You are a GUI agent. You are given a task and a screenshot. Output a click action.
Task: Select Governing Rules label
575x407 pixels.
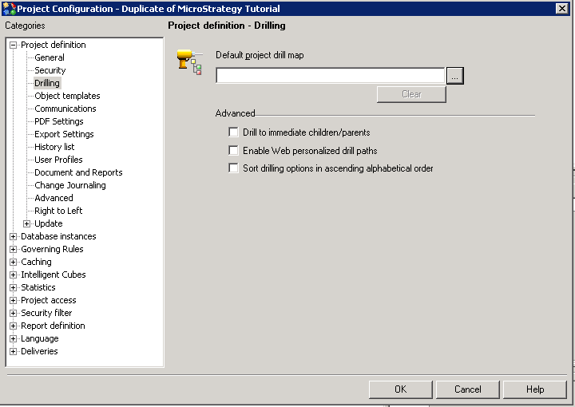(x=52, y=250)
